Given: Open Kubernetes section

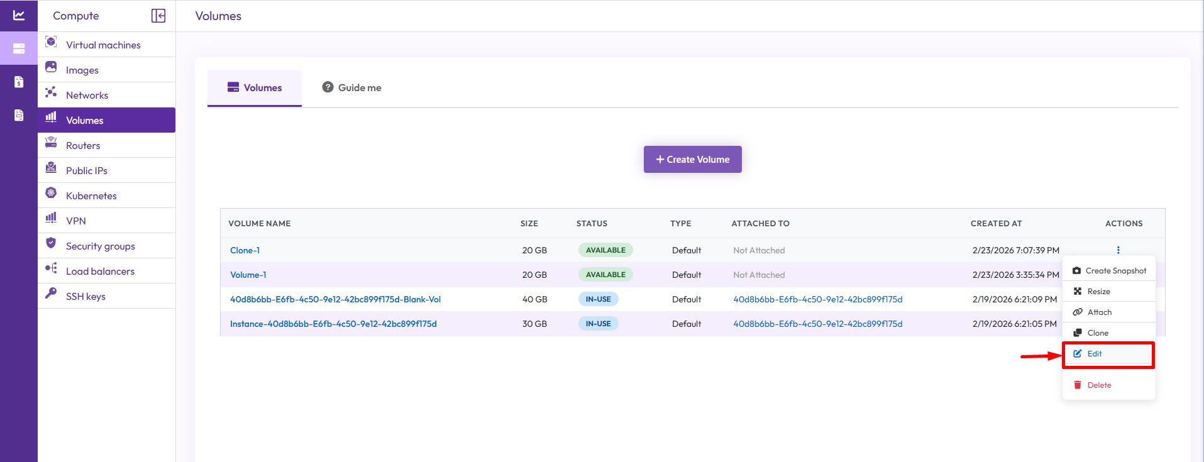Looking at the screenshot, I should (x=91, y=195).
